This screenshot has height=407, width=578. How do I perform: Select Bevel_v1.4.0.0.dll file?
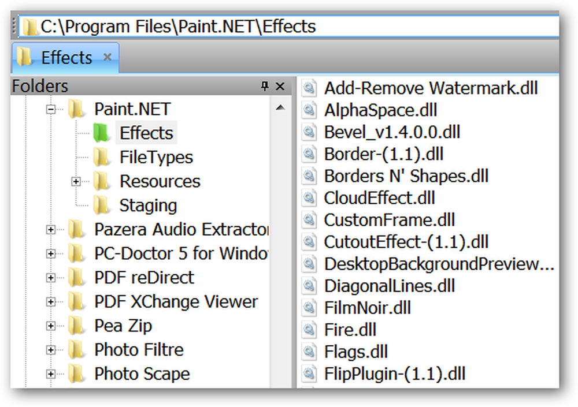point(392,132)
